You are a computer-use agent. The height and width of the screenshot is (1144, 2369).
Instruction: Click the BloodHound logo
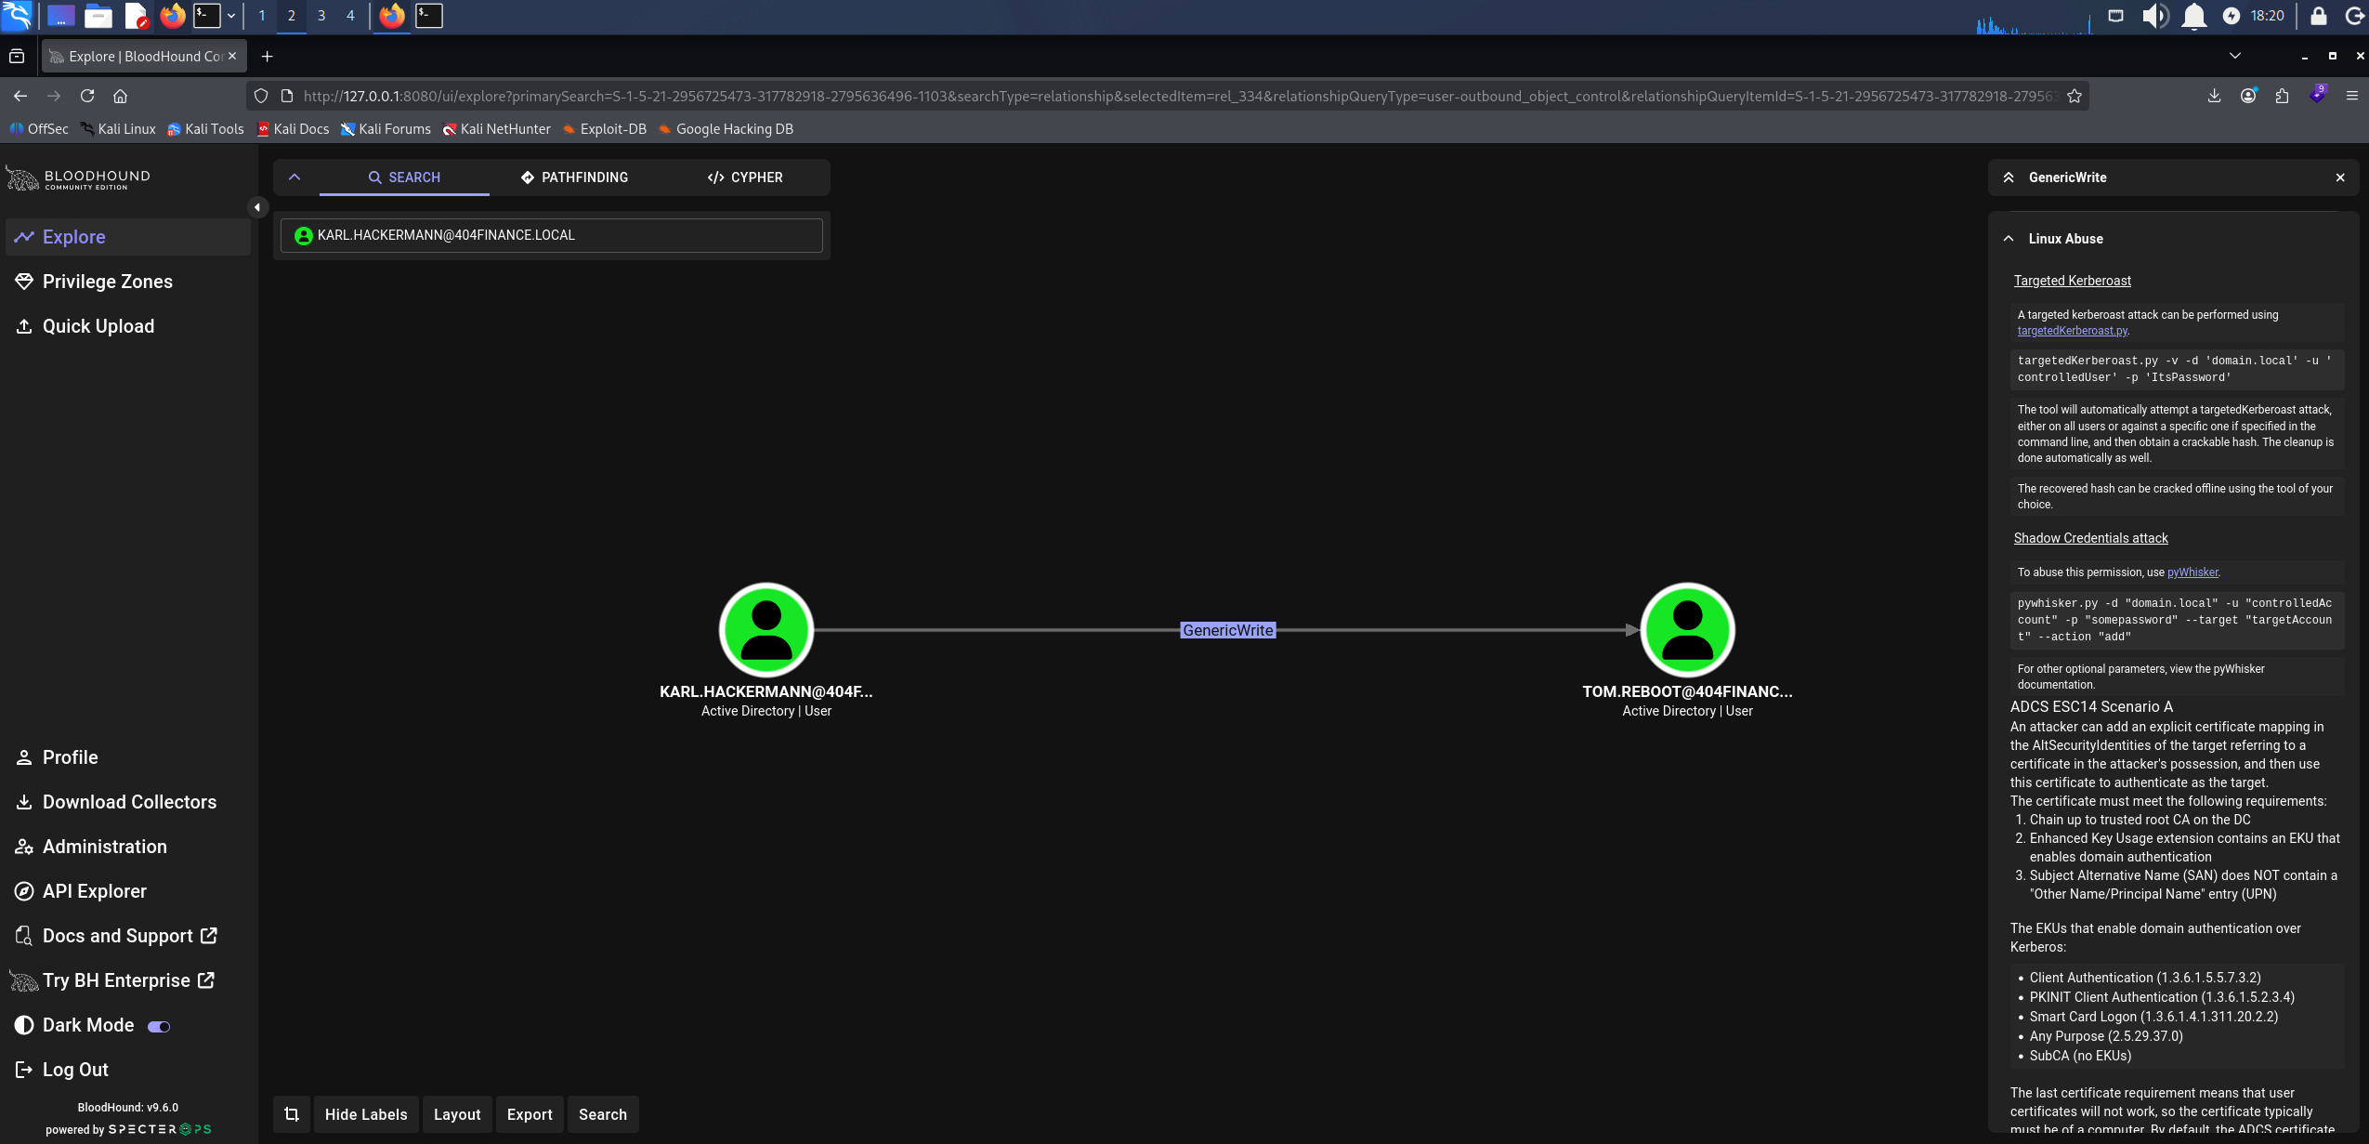point(79,178)
